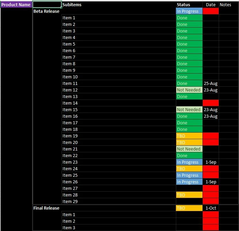
Task: Select Item 2 under Beta Release
Action: coord(119,25)
